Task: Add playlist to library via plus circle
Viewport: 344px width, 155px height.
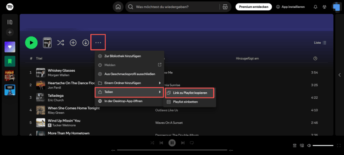Action: [x=73, y=43]
